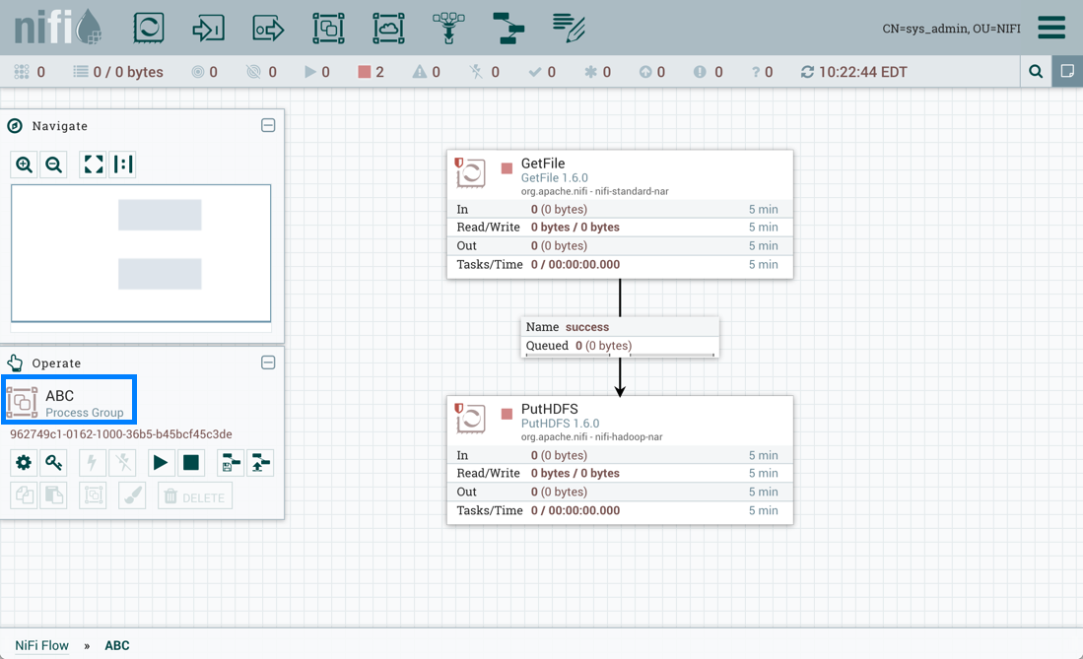
Task: Select the PutHDFS processor on canvas
Action: point(620,460)
